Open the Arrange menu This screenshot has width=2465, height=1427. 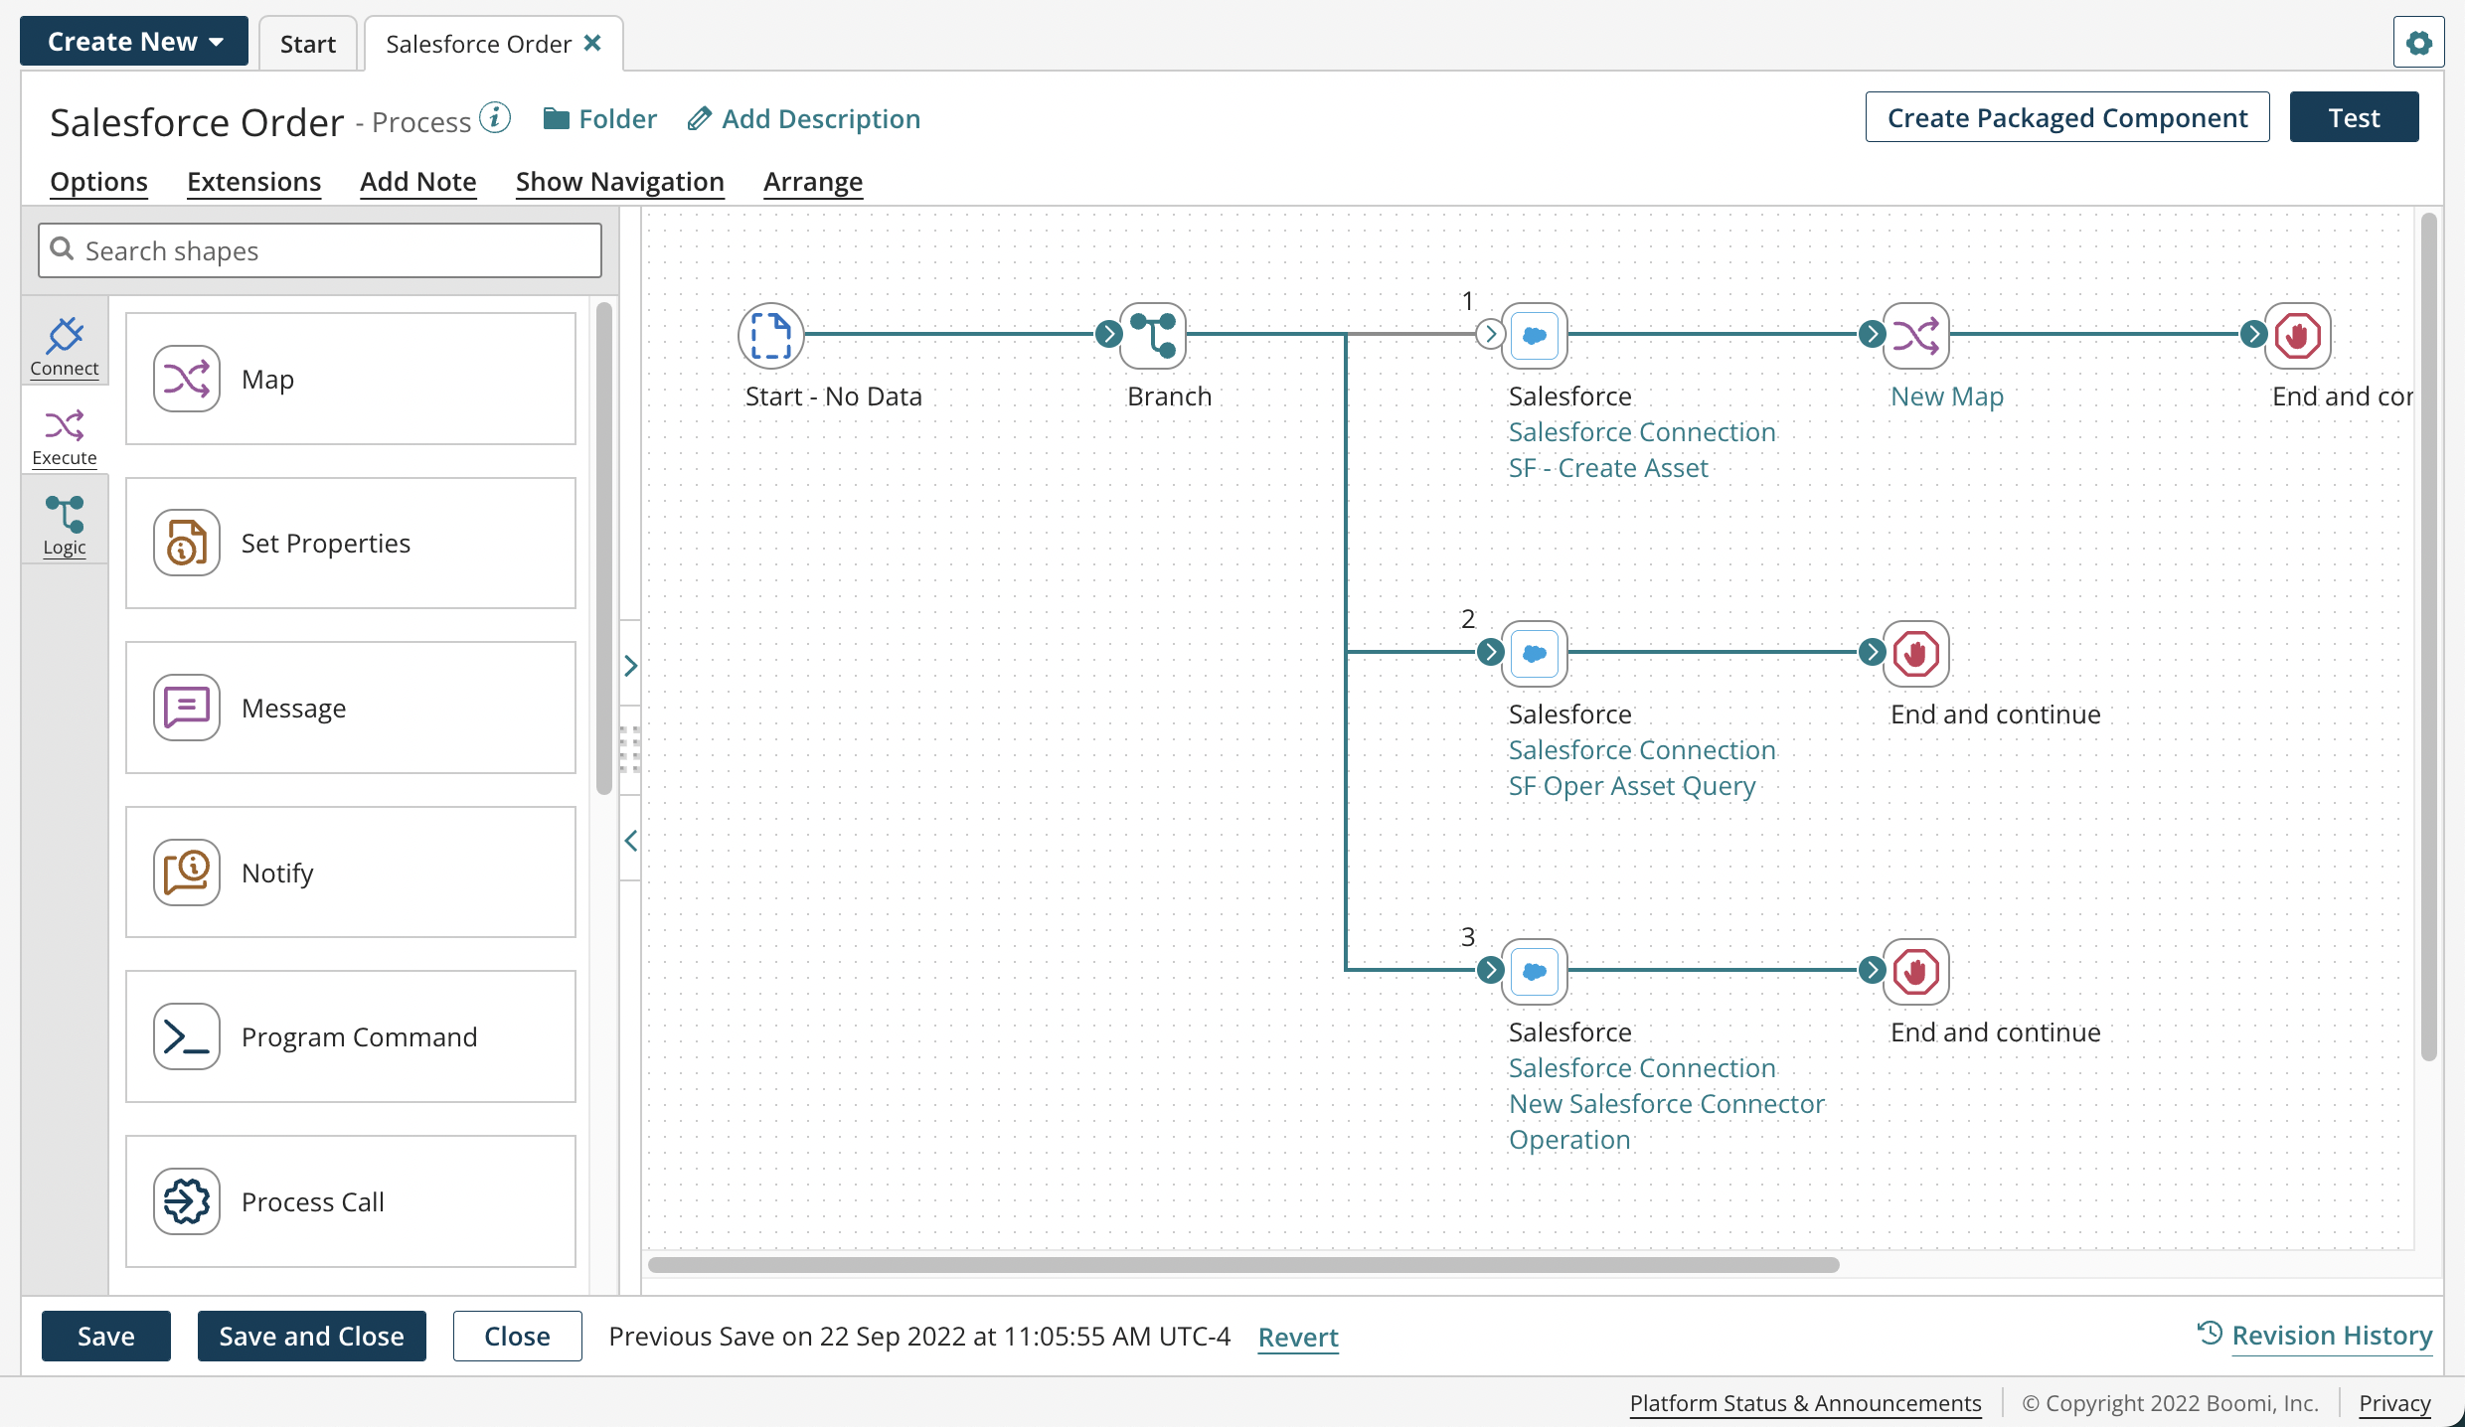tap(812, 182)
